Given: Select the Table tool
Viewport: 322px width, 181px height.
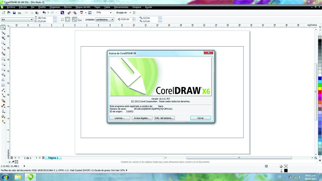Looking at the screenshot, I should click(x=3, y=85).
